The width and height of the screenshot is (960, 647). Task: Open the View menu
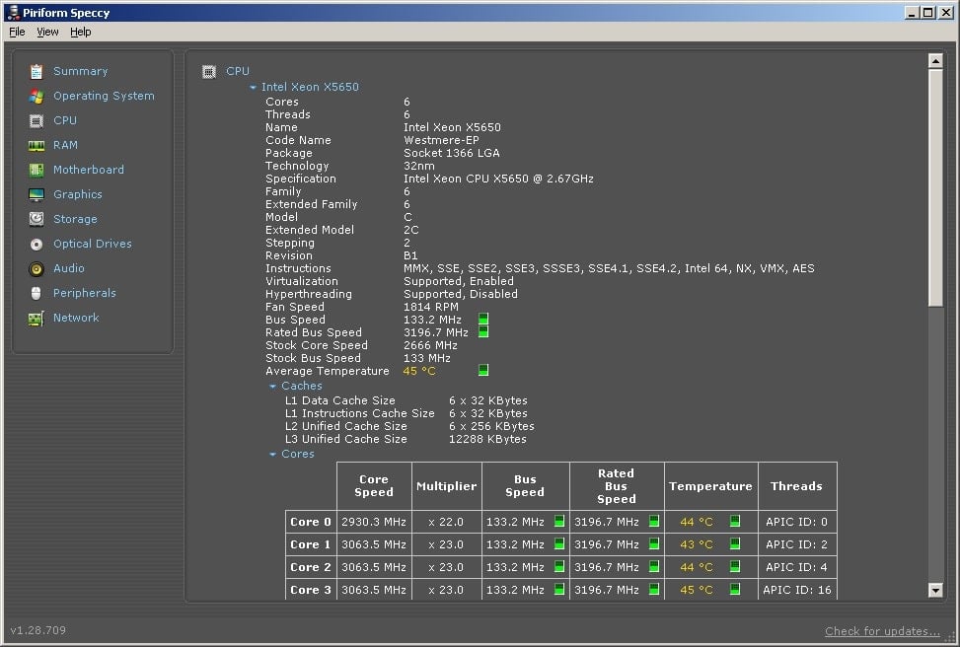47,32
